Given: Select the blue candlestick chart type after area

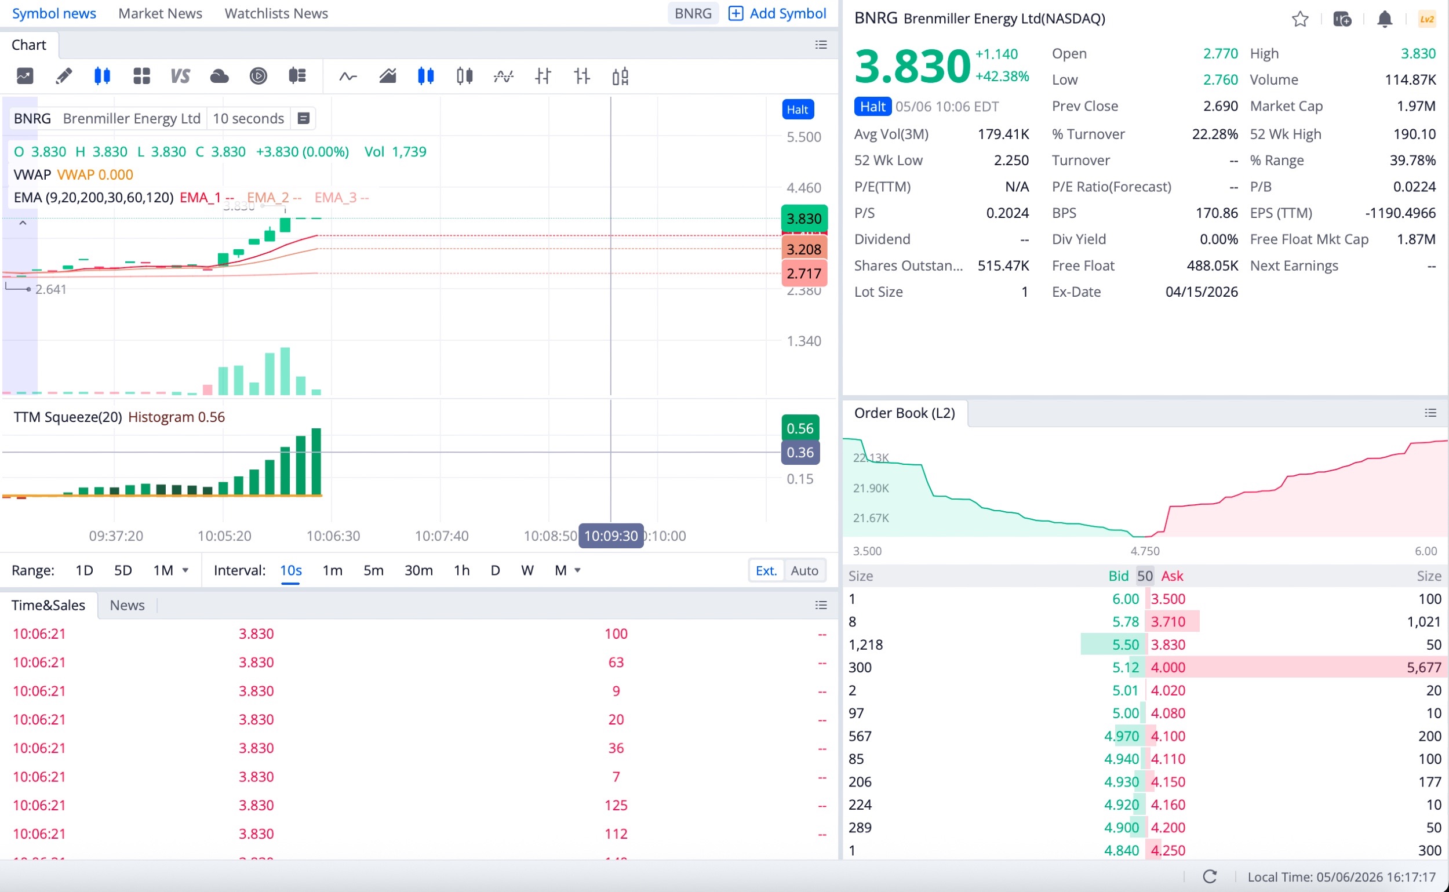Looking at the screenshot, I should [426, 76].
